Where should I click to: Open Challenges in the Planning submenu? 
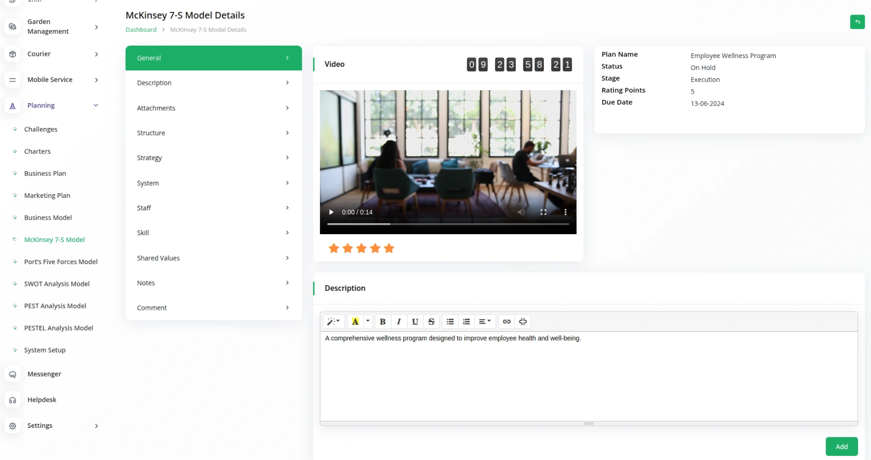[x=40, y=130]
